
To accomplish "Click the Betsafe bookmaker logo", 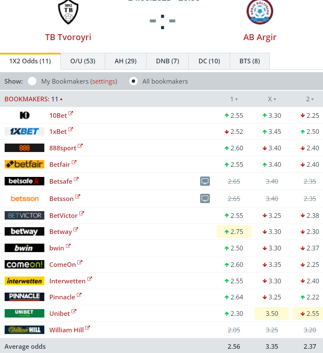I will click(24, 181).
